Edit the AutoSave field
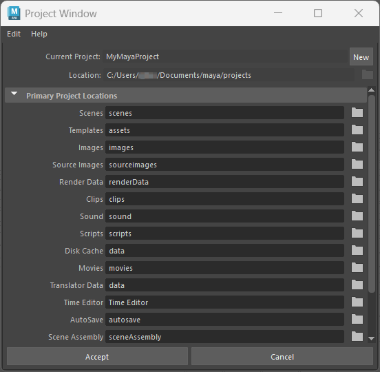Image resolution: width=380 pixels, height=372 pixels. (224, 320)
